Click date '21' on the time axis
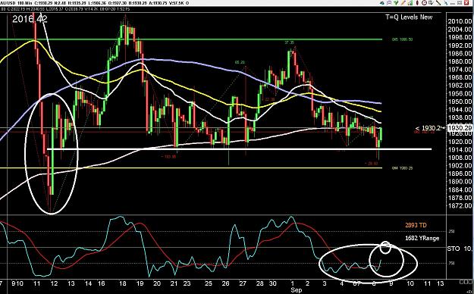474x294 pixels. [174, 283]
